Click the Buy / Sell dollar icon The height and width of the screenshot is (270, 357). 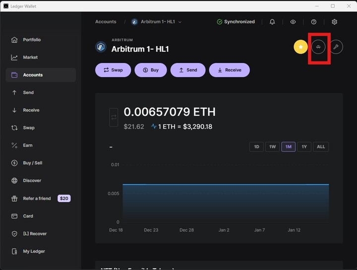point(14,163)
